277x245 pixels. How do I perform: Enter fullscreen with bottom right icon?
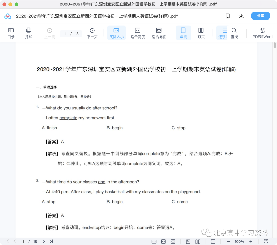click(x=266, y=241)
